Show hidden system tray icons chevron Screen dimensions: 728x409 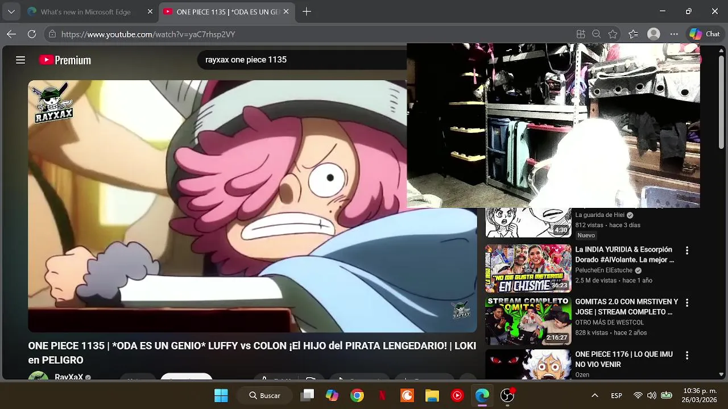[595, 395]
